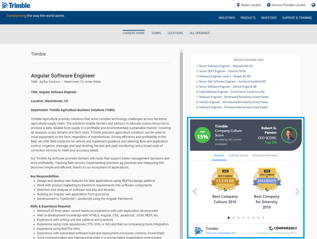This screenshot has height=239, width=317.
Task: Click the Best Company for Diversity badge
Action: (267, 180)
